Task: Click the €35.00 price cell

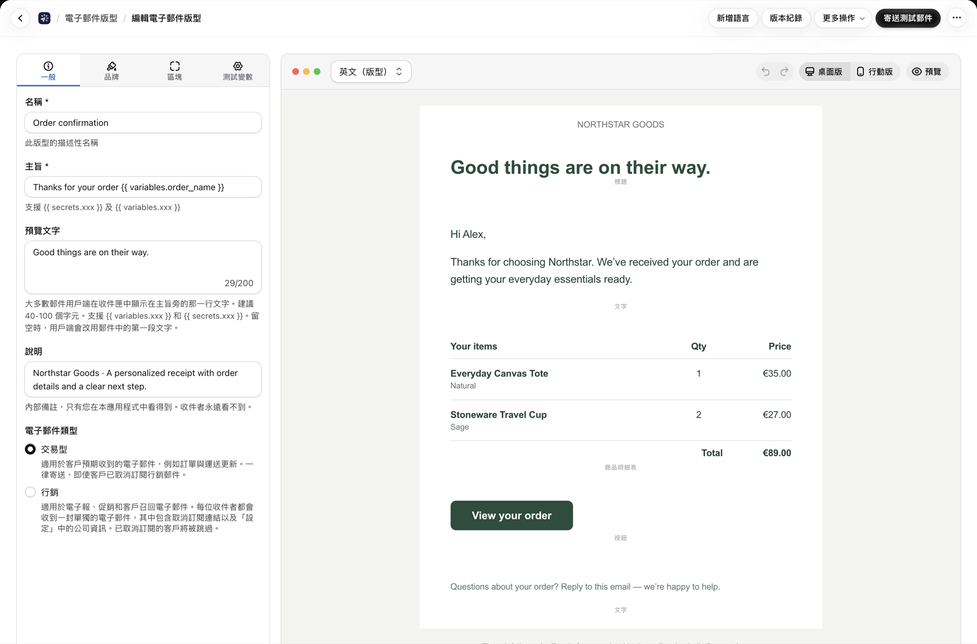Action: click(777, 373)
